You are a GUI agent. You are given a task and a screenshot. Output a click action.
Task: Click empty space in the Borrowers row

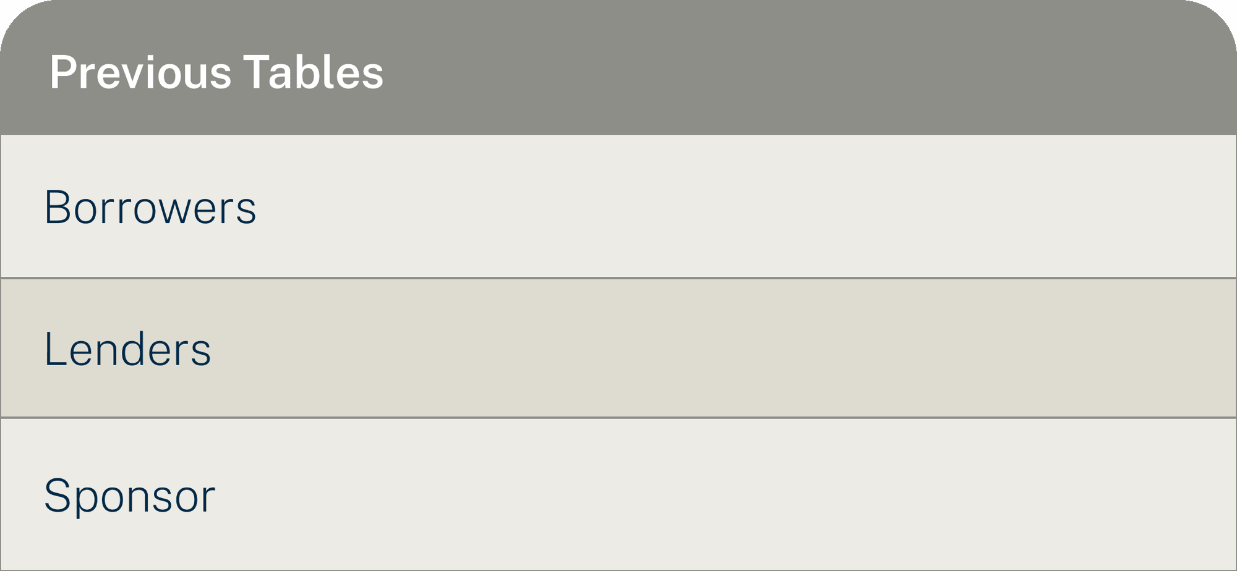742,206
